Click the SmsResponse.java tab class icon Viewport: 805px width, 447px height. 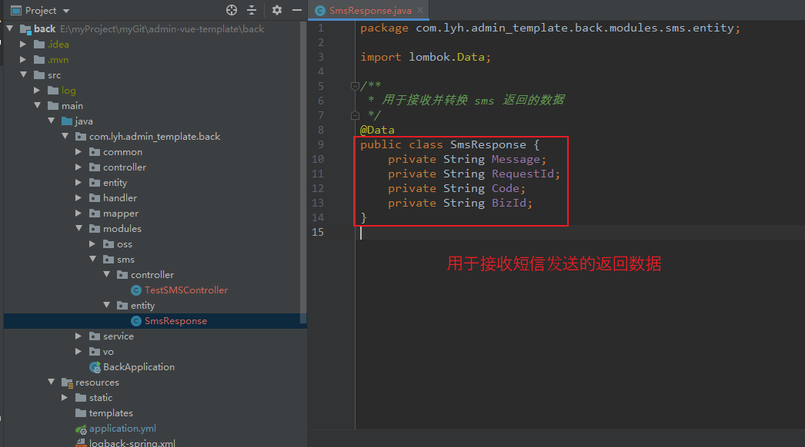coord(320,11)
